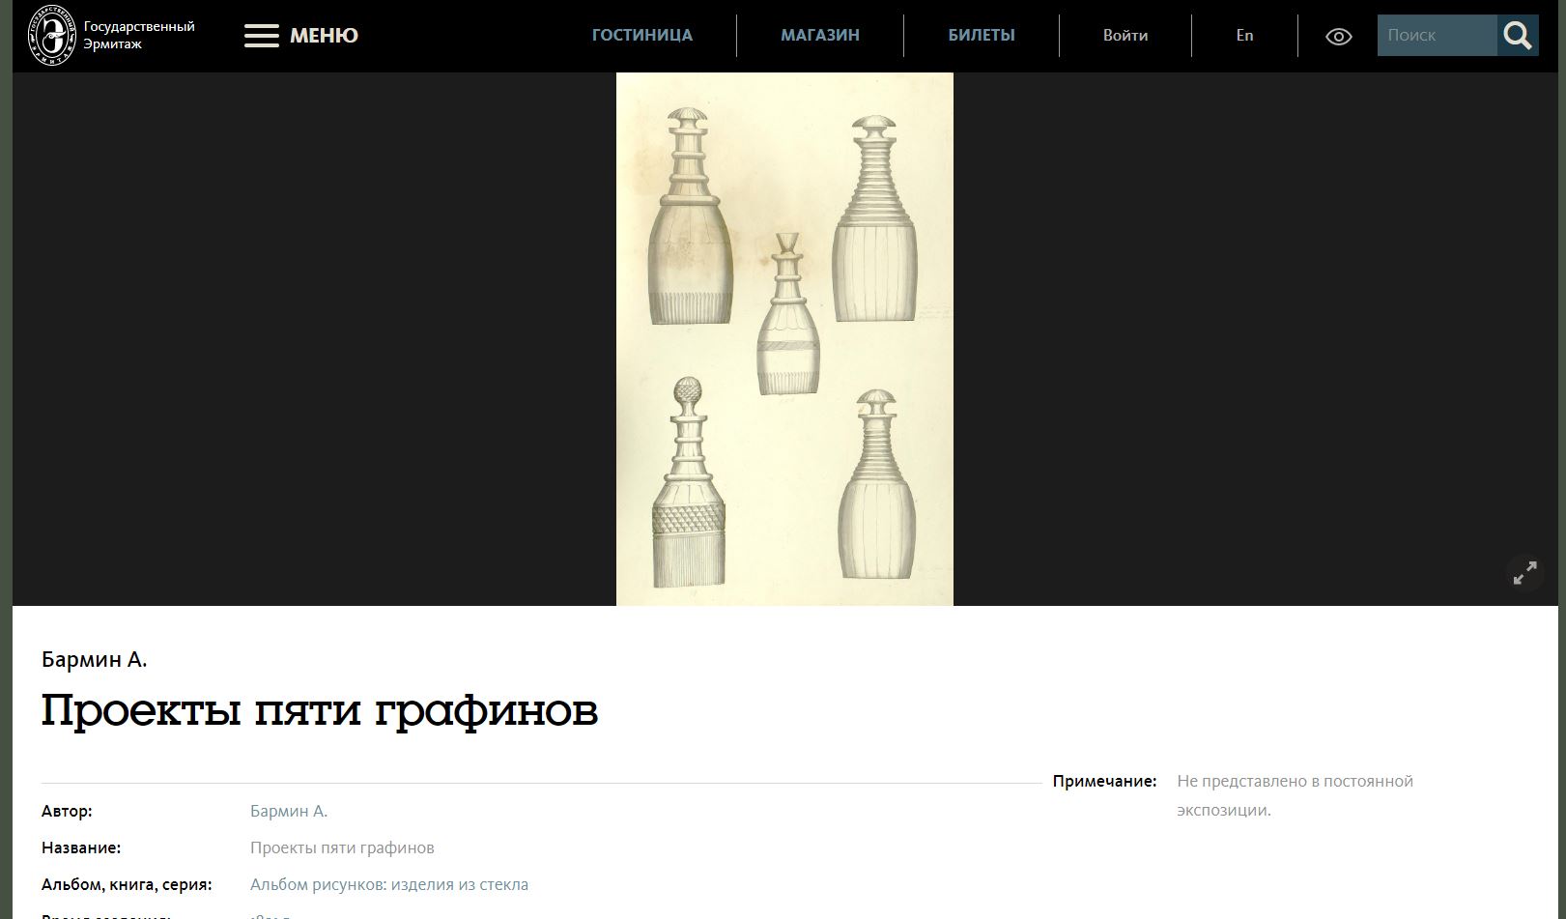Click the Альбом, книга, серия: label

[127, 884]
